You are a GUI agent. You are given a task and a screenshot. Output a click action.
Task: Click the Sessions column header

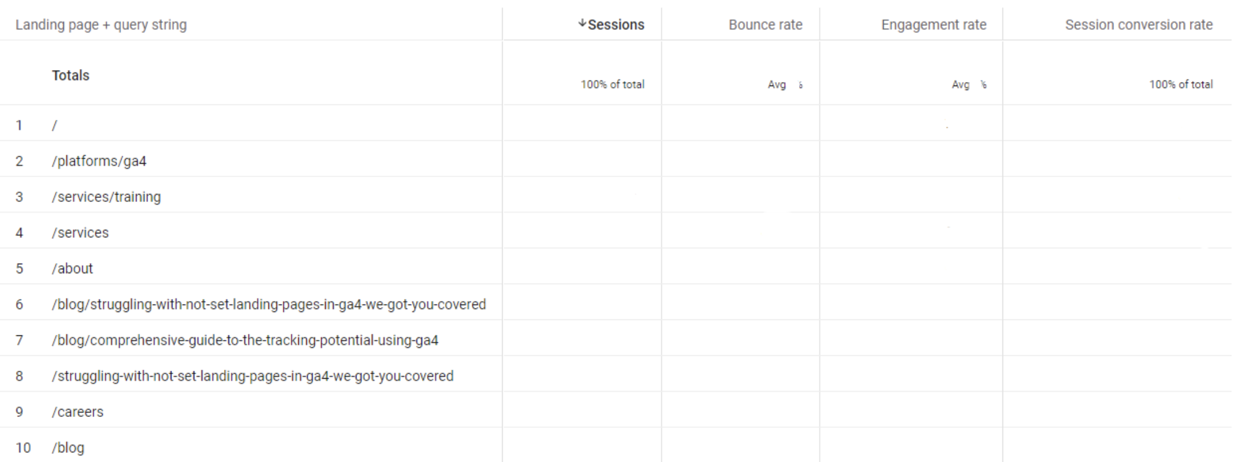coord(616,25)
